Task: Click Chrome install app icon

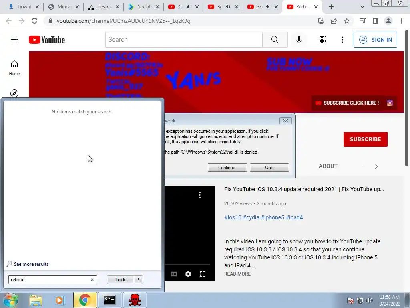Action: coord(321,21)
